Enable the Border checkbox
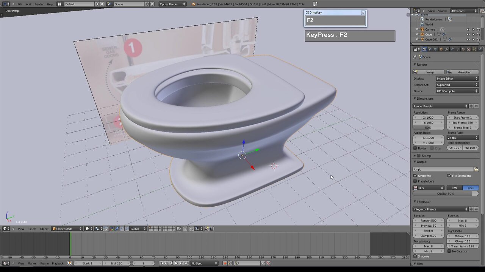 coord(415,148)
